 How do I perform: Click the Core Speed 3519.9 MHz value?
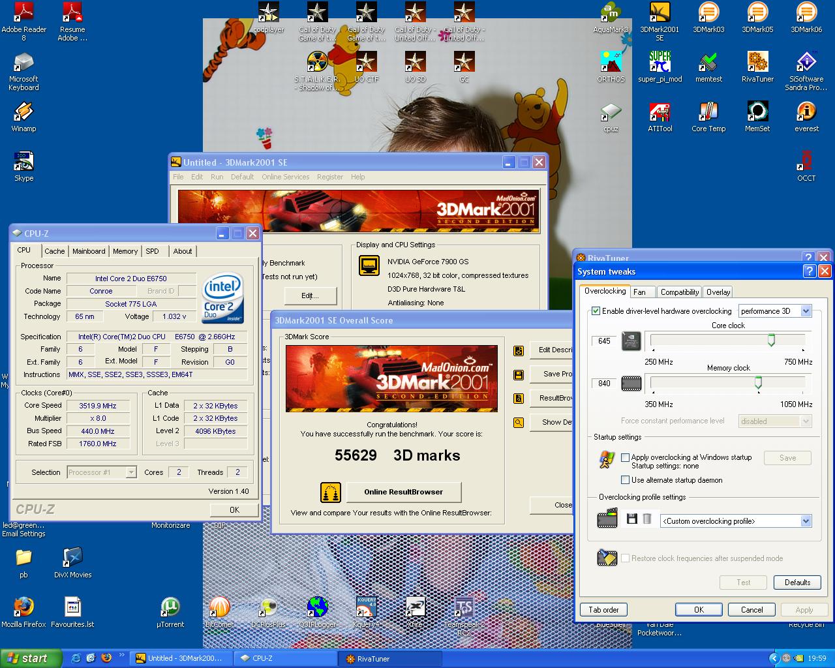[98, 406]
